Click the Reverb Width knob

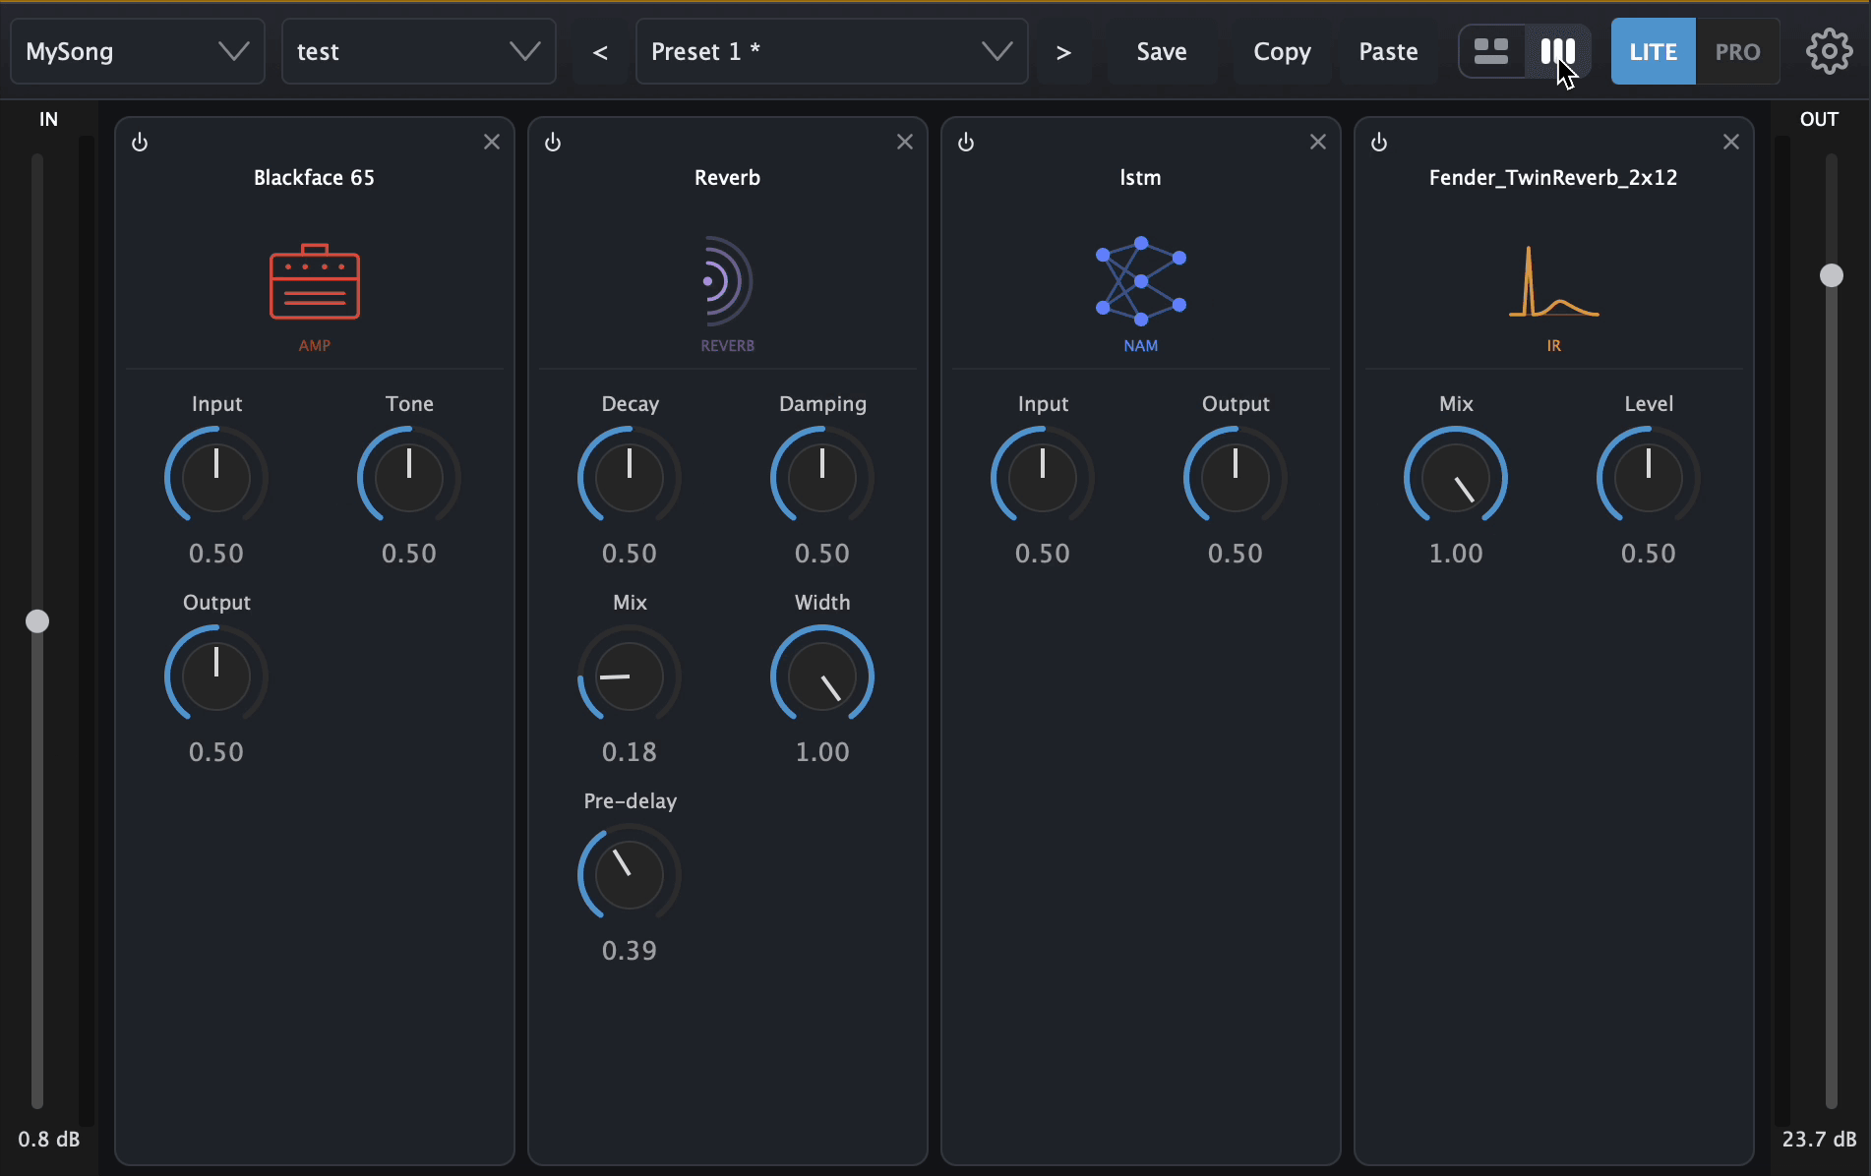[x=822, y=676]
